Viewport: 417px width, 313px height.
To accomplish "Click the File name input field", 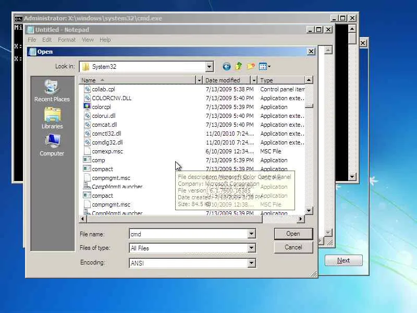I will 189,234.
